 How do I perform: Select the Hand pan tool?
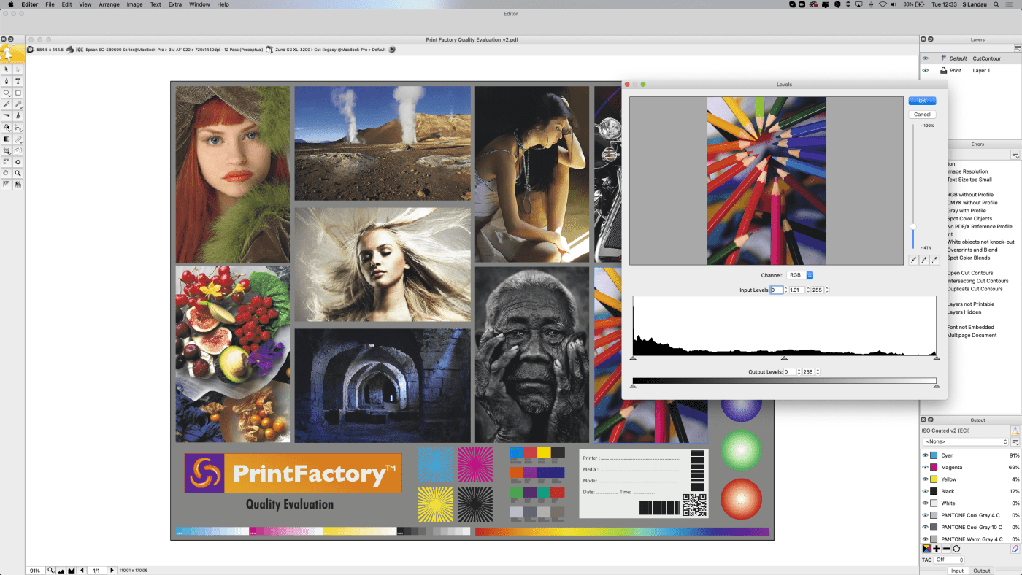point(7,173)
